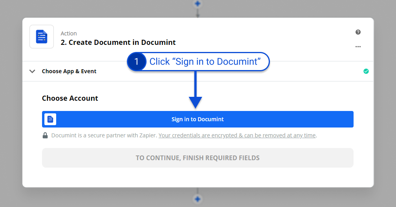Image resolution: width=396 pixels, height=207 pixels.
Task: Open the help question mark icon
Action: tap(358, 32)
